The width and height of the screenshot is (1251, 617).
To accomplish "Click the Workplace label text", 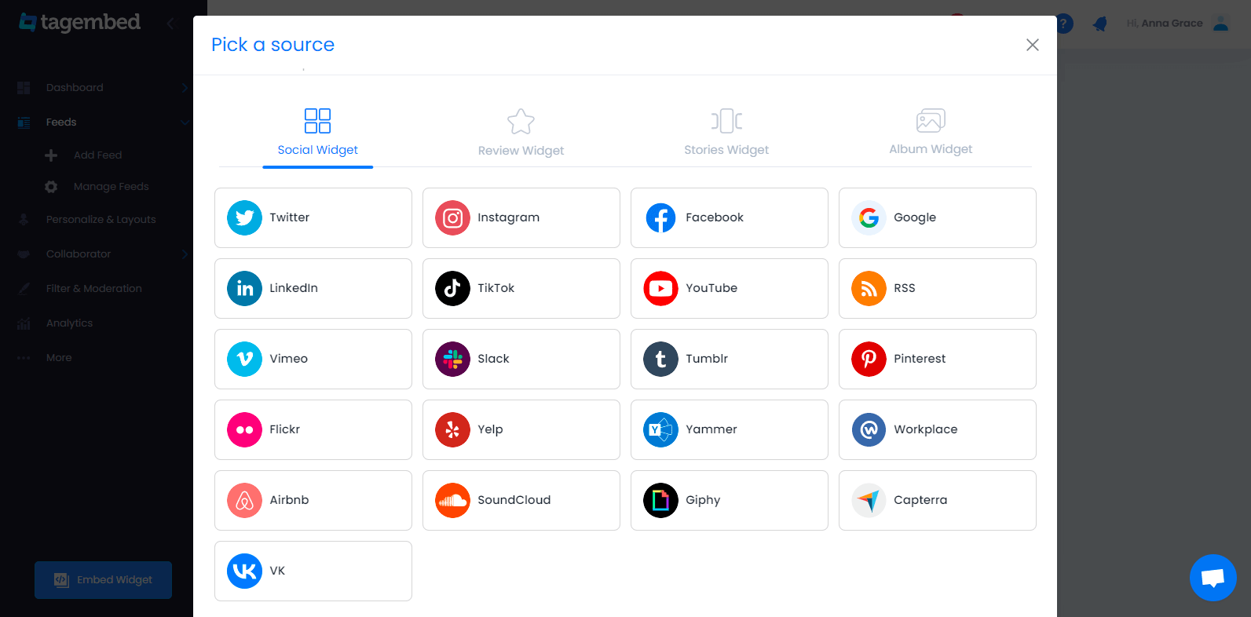I will click(x=925, y=429).
